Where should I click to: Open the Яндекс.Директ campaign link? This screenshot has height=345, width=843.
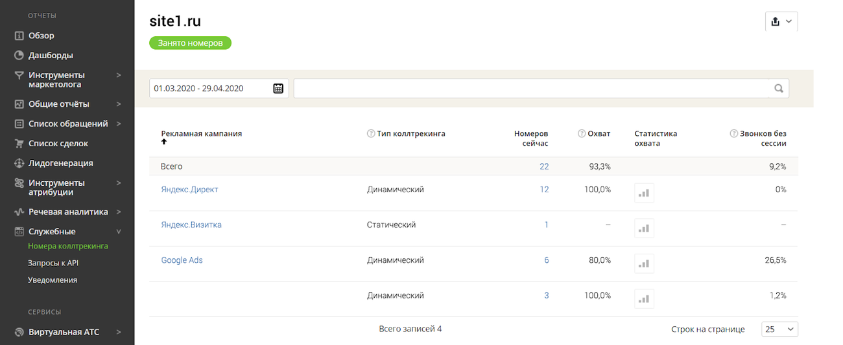(x=189, y=190)
